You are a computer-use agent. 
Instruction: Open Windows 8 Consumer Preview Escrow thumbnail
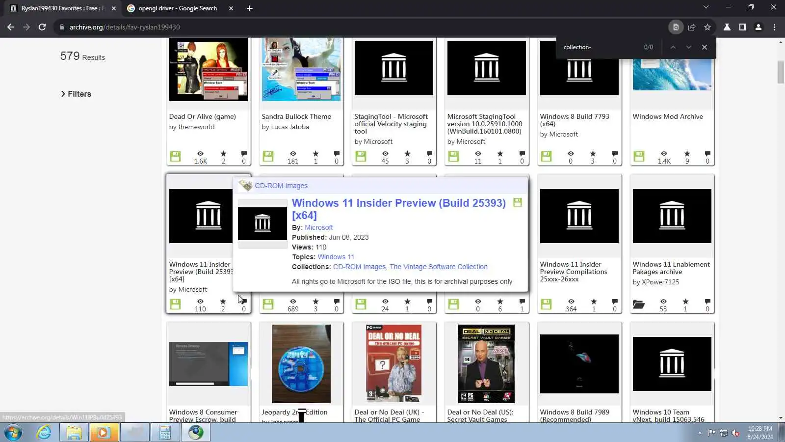[x=209, y=364]
